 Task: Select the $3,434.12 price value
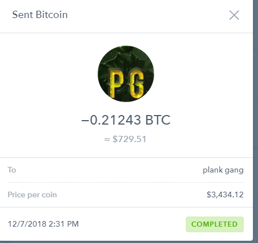click(x=225, y=195)
